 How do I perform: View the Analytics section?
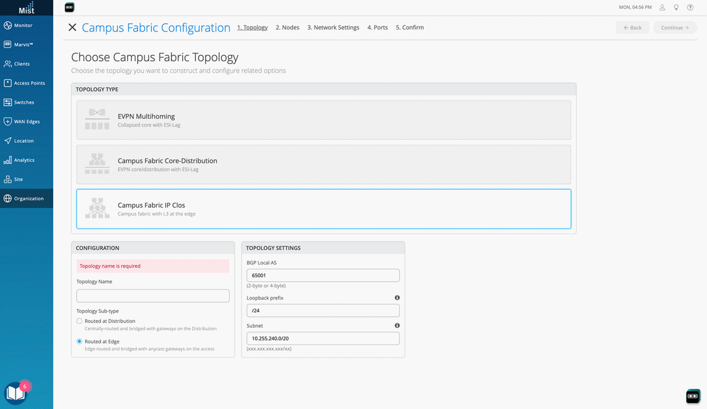click(24, 160)
